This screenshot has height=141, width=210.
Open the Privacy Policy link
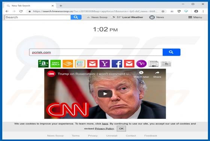[x=104, y=129]
